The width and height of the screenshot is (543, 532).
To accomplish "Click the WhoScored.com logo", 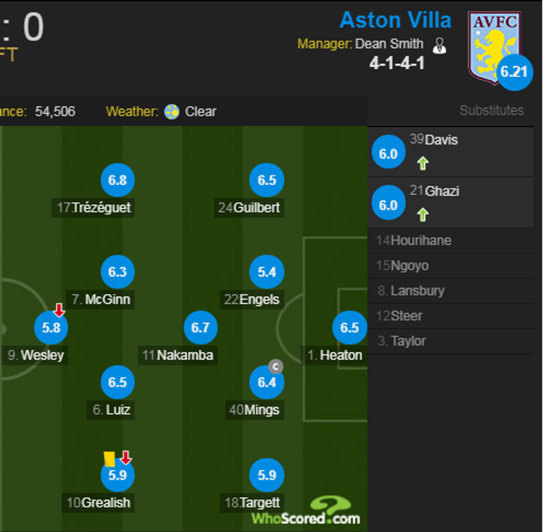I will coord(306,512).
